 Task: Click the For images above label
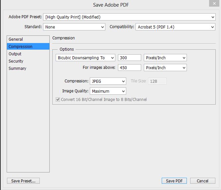pos(99,68)
